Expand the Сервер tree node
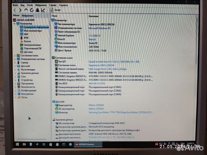This screenshot has height=155, width=207. click(x=15, y=63)
